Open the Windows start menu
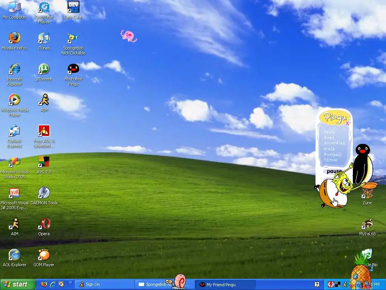 tap(18, 284)
